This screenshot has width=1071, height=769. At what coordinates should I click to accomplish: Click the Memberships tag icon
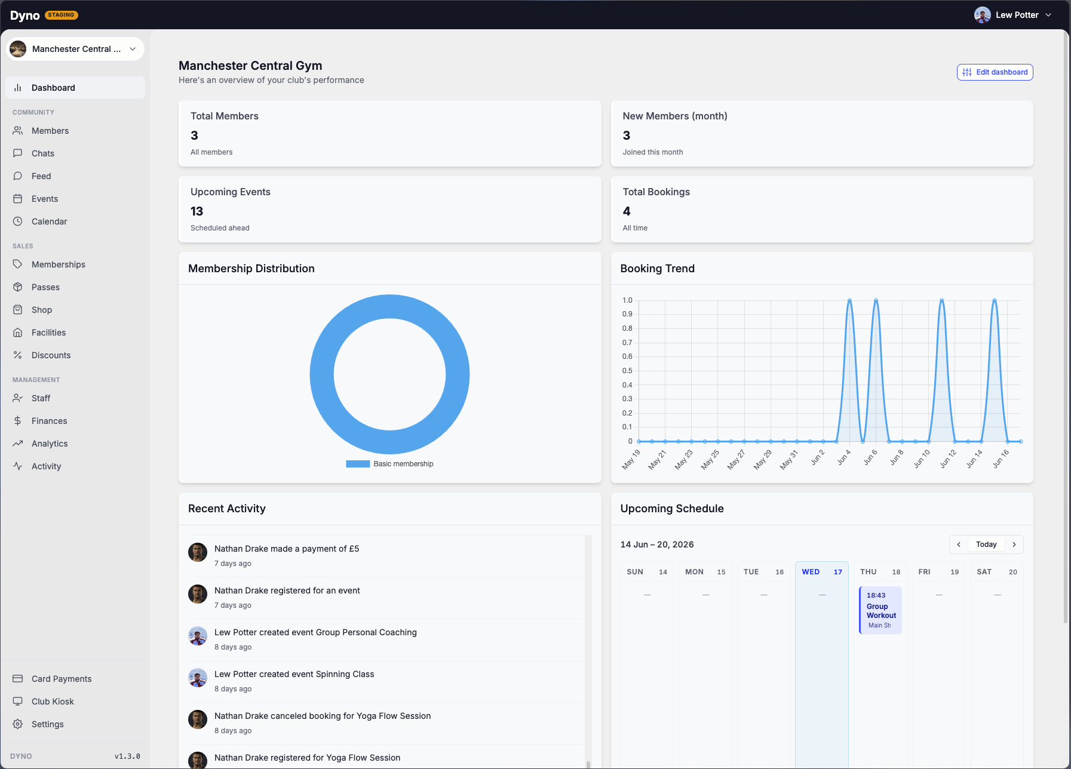point(18,264)
